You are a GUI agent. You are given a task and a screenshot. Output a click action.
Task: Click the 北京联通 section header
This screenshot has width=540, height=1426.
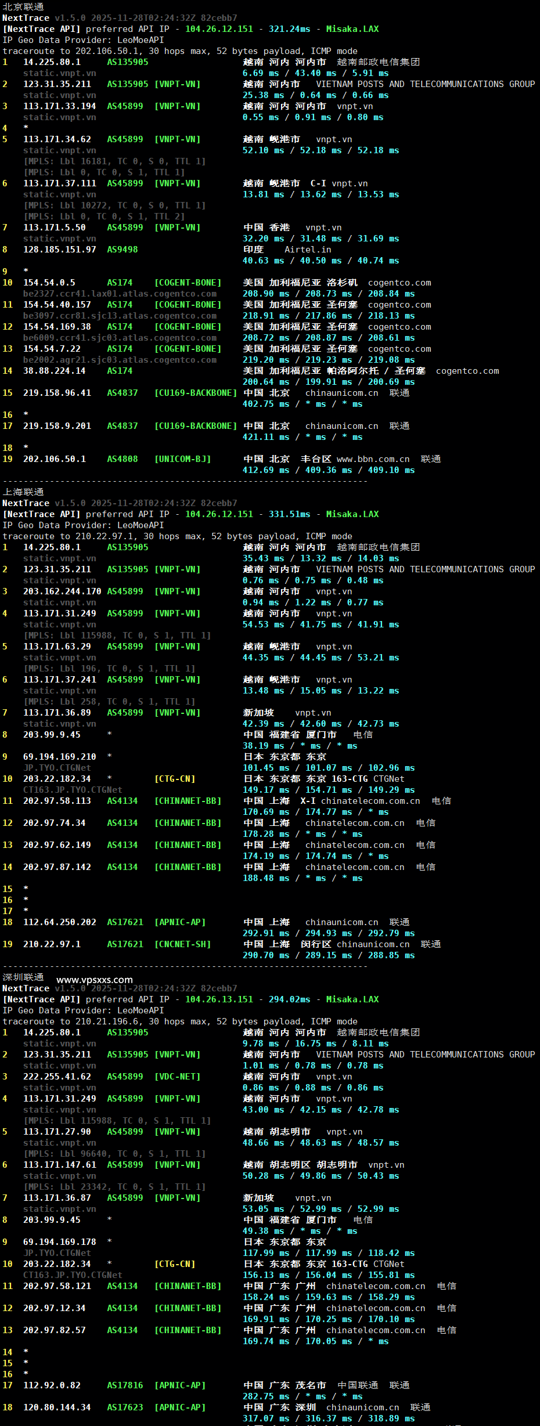click(x=23, y=7)
